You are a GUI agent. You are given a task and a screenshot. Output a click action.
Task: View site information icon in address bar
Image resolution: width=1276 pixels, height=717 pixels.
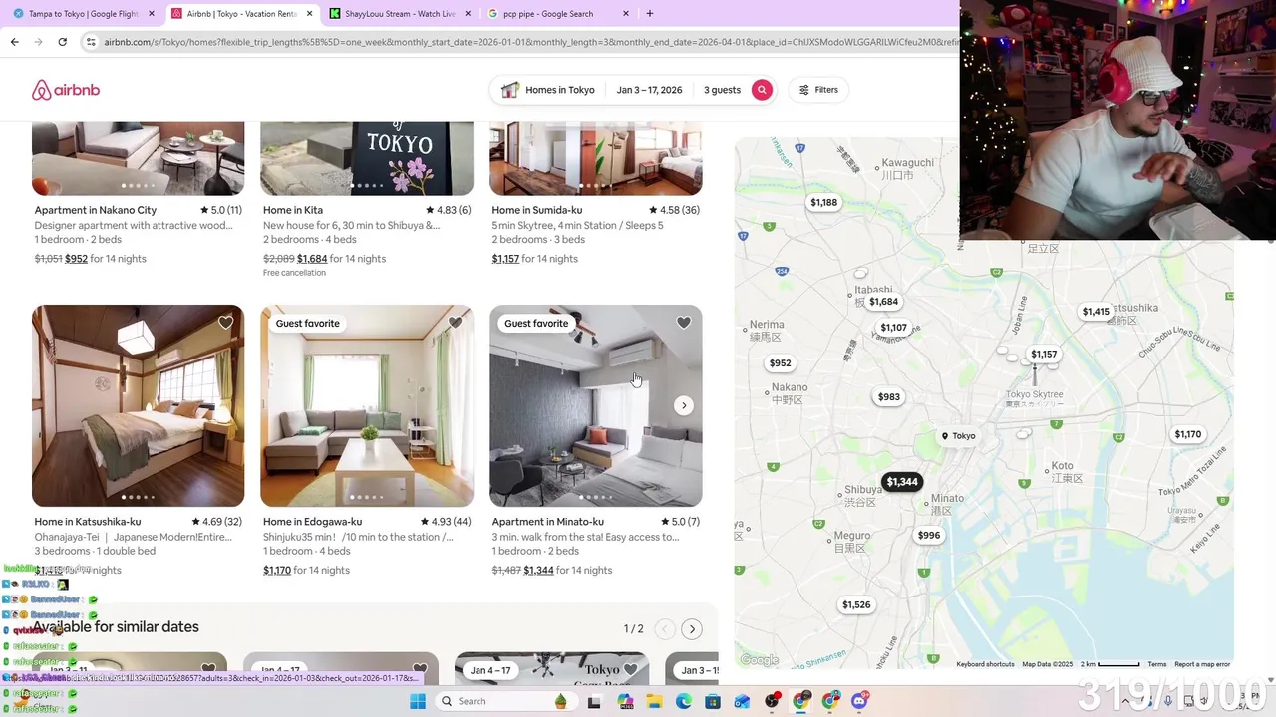tap(91, 42)
